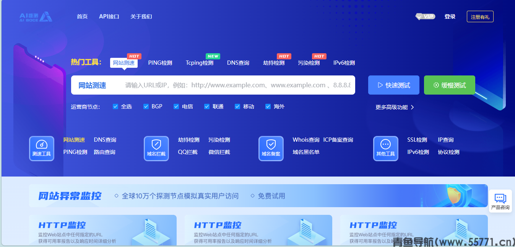
Task: Open IPv6检测 link under 其他工具
Action: 418,152
